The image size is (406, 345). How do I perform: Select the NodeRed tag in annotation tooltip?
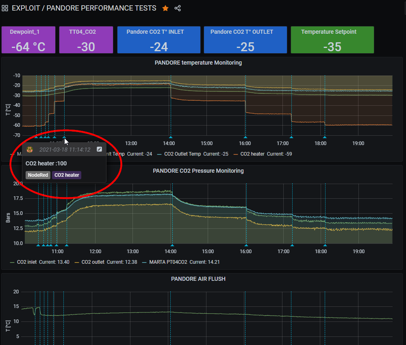38,175
